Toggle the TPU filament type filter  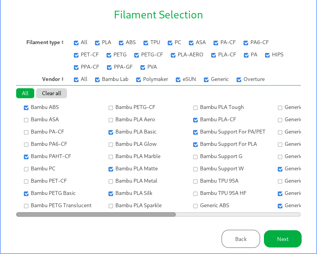click(146, 43)
